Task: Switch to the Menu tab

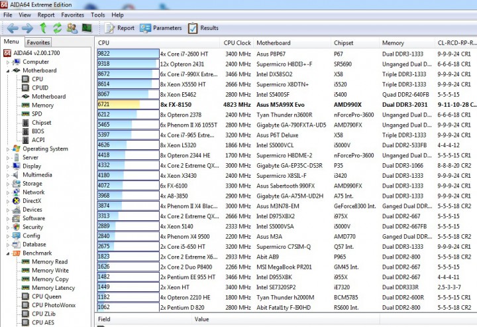Action: (x=11, y=42)
